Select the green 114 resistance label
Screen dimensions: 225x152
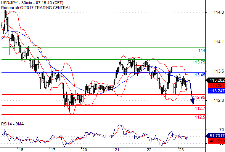point(202,51)
